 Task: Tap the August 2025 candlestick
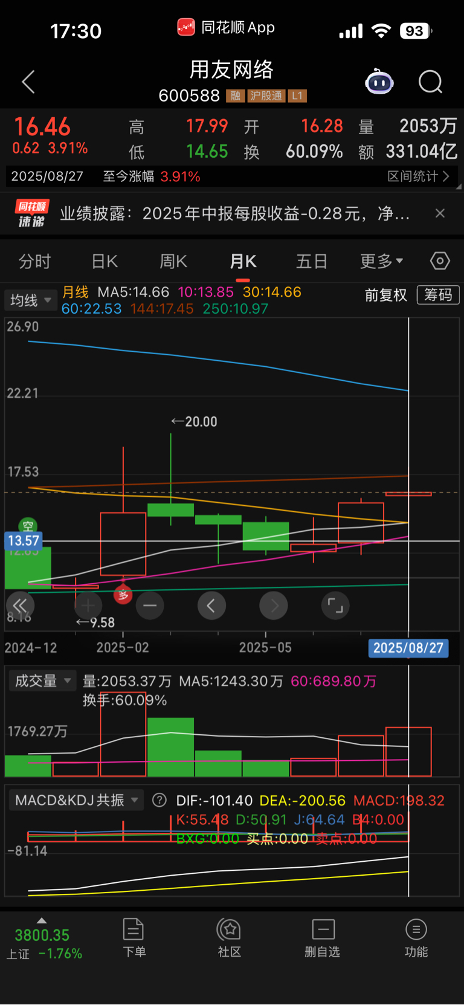[x=408, y=494]
